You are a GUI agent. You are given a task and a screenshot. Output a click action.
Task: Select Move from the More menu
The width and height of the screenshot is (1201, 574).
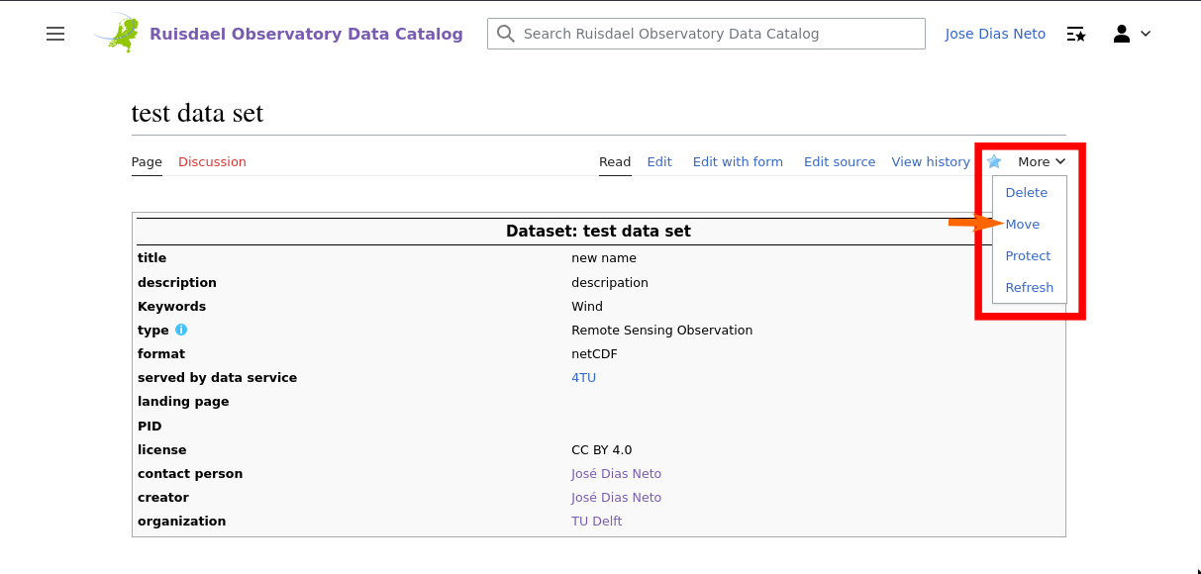coord(1023,225)
